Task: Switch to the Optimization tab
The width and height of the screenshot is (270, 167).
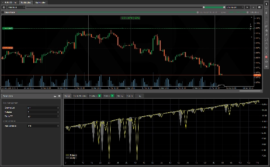Action: [40, 3]
